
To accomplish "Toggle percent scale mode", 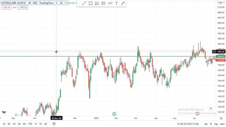I will point(211,124).
